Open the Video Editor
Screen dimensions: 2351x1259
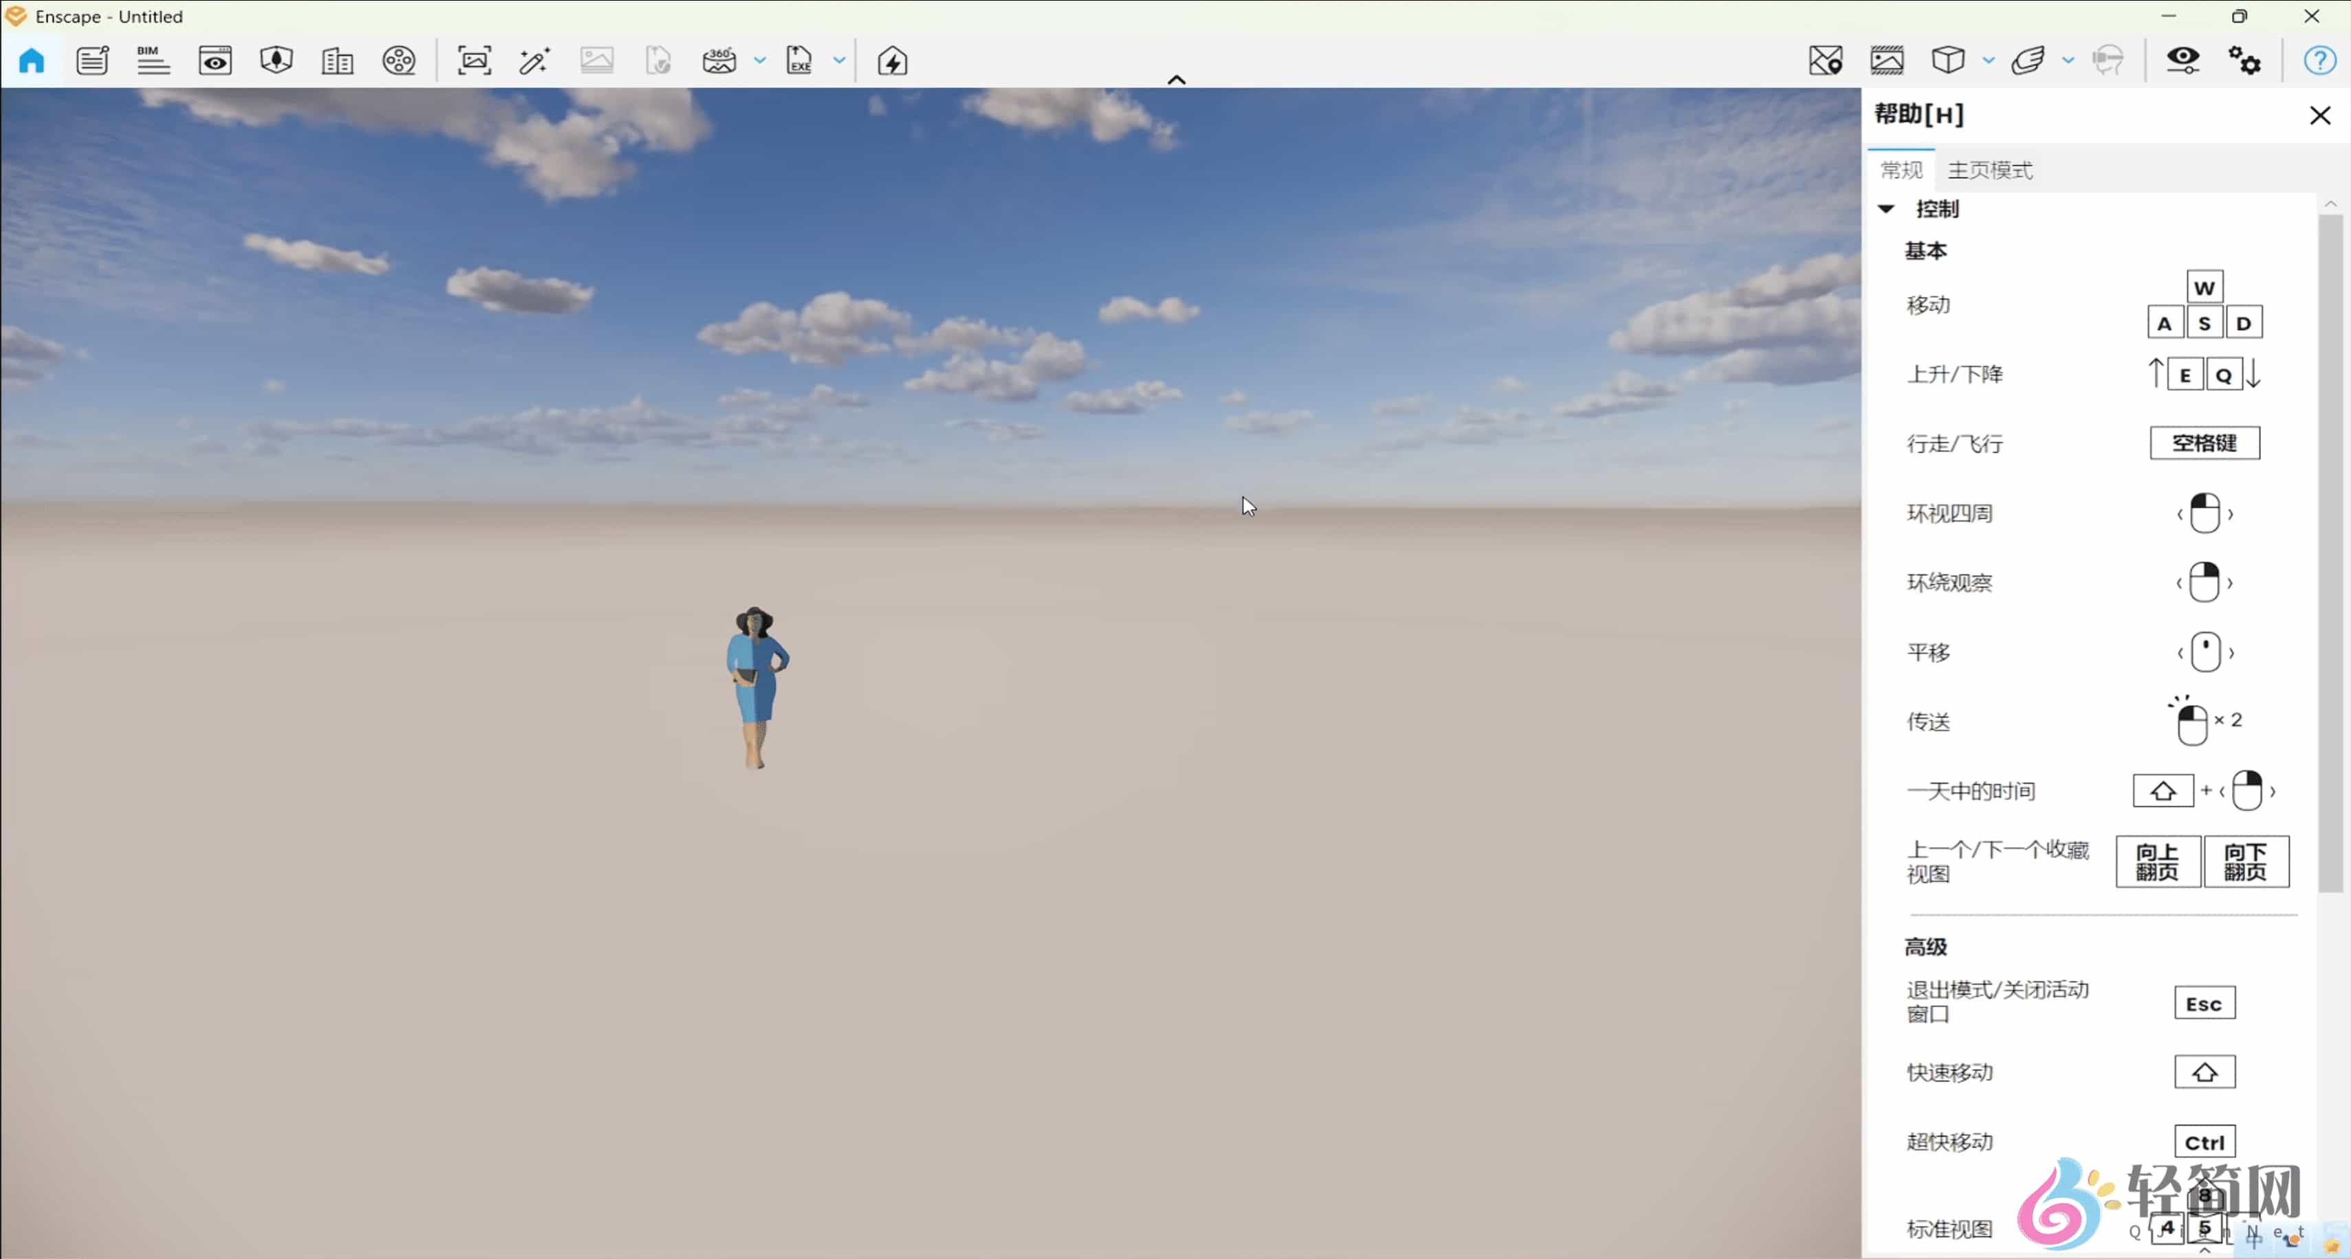[x=400, y=61]
